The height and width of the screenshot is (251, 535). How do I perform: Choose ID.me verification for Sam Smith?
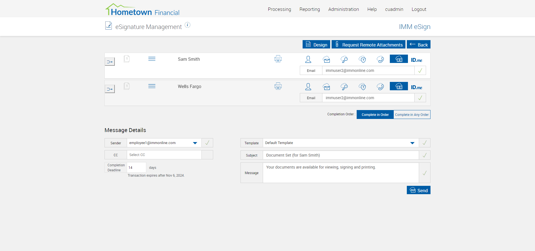[417, 60]
